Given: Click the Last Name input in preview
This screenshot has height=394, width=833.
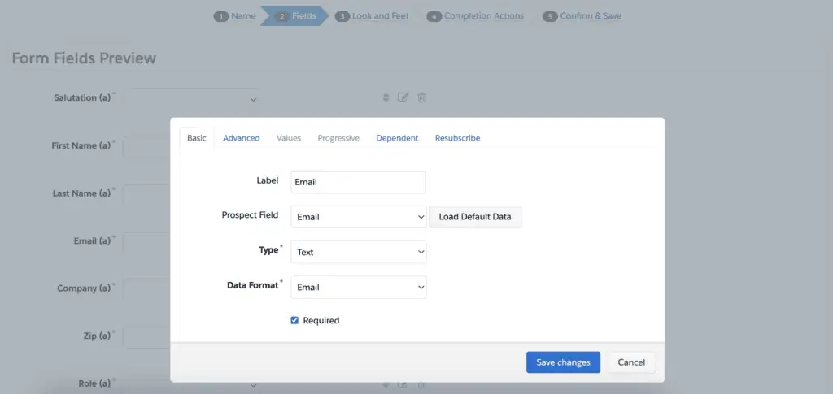Looking at the screenshot, I should (146, 195).
